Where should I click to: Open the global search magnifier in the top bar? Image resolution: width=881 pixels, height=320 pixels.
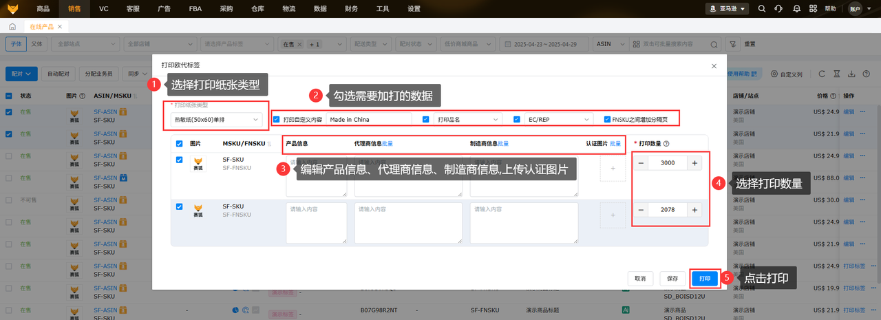[x=761, y=9]
